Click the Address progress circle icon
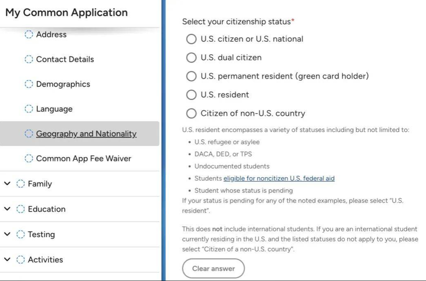The height and width of the screenshot is (281, 426). 29,34
